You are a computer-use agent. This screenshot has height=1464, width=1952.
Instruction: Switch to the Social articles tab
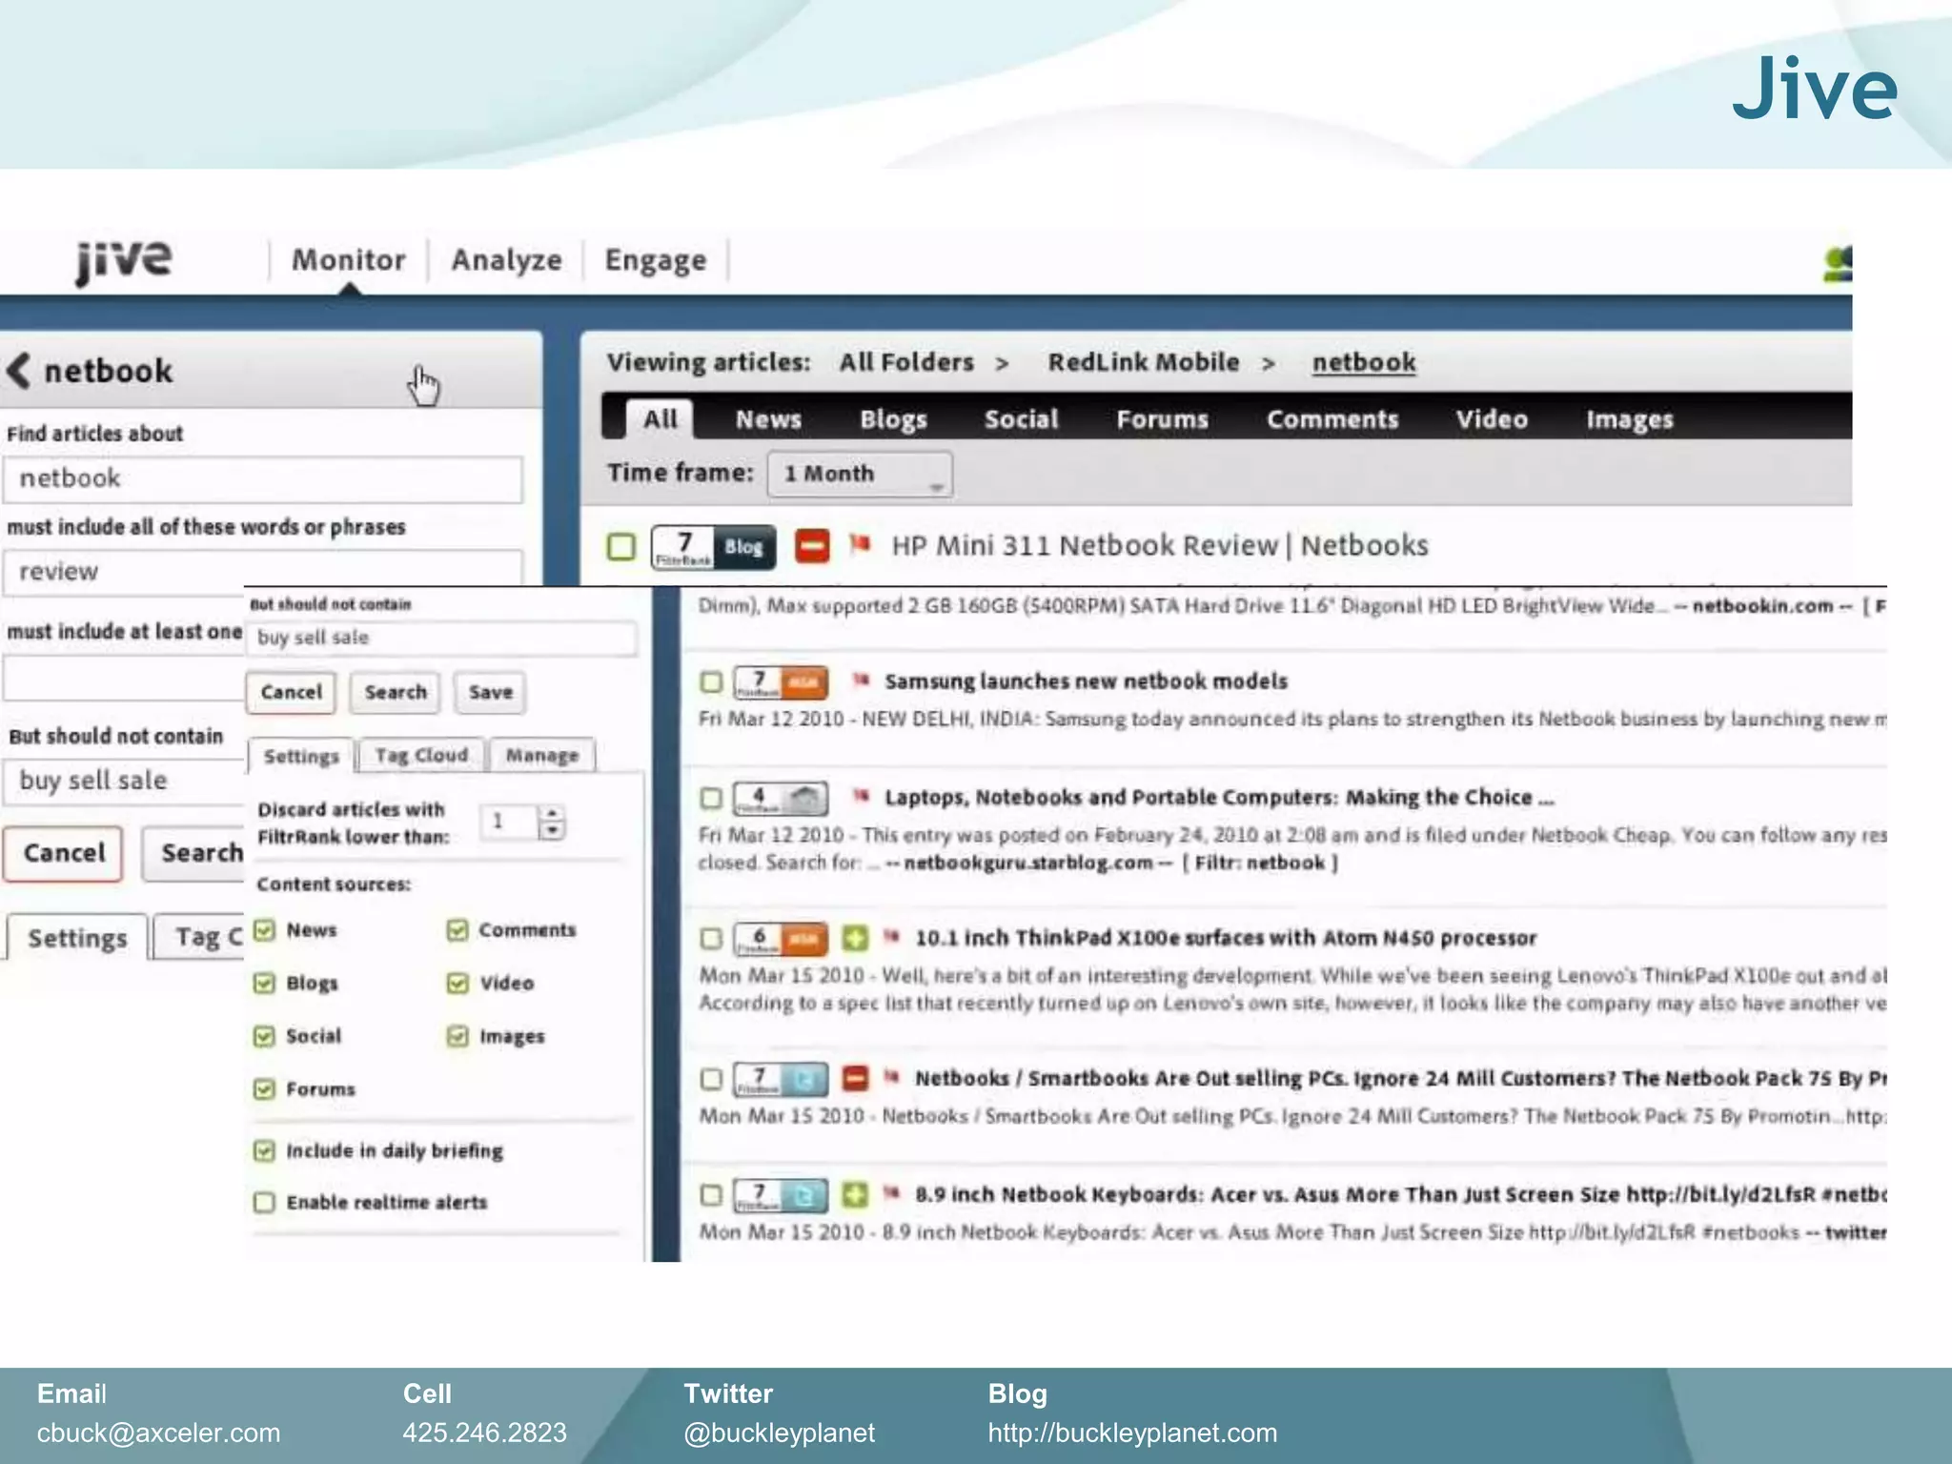coord(1022,419)
